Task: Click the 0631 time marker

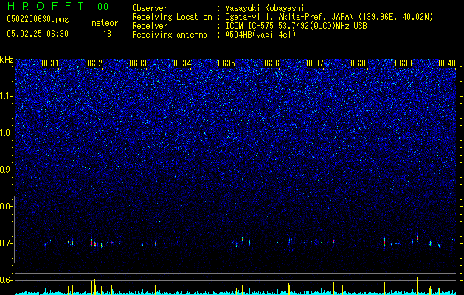Action: [x=50, y=63]
